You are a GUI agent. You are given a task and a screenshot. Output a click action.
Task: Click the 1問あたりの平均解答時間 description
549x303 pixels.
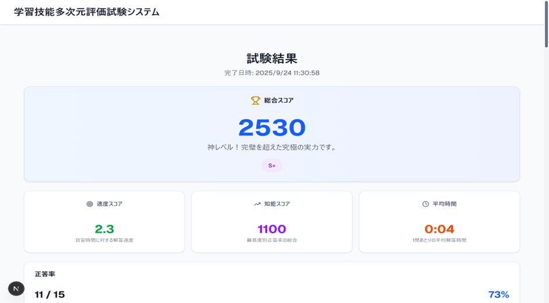(439, 240)
